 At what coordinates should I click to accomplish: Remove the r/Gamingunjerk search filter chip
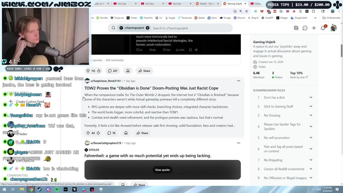tap(147, 28)
